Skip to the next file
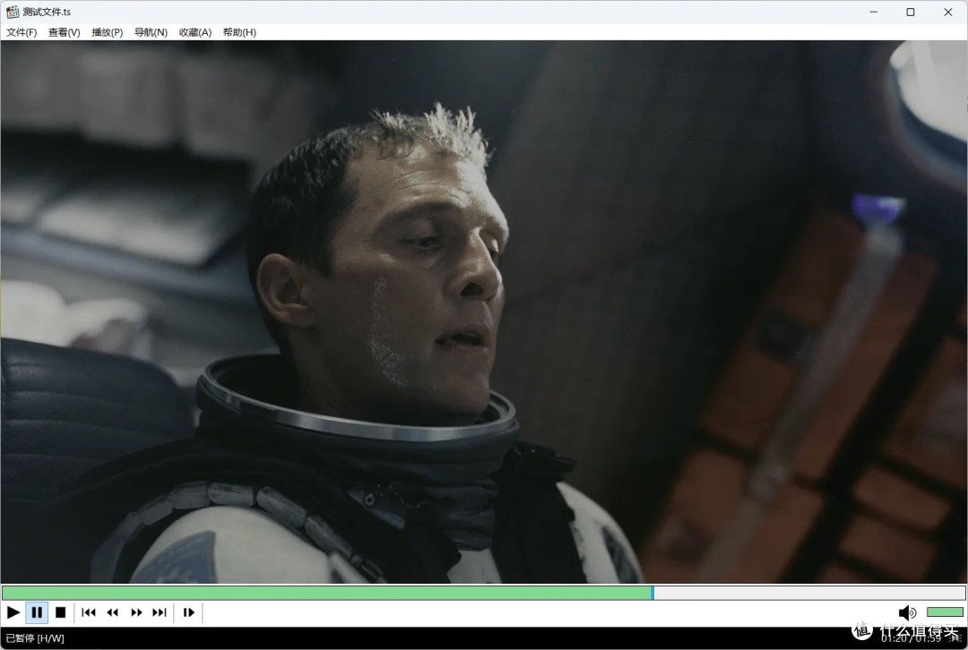 pos(160,612)
